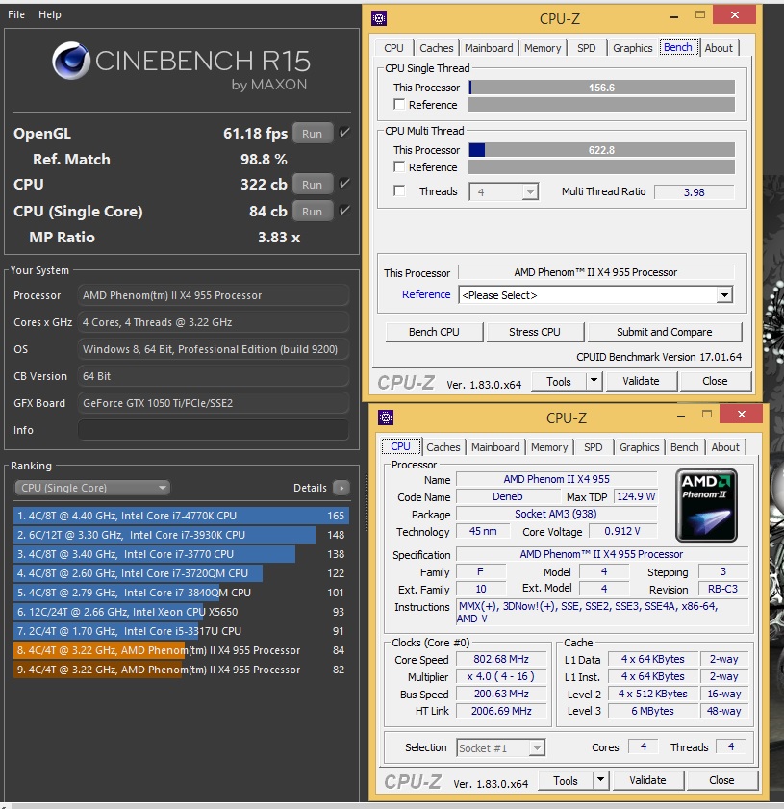Run the CPU benchmark
784x809 pixels.
tap(312, 184)
